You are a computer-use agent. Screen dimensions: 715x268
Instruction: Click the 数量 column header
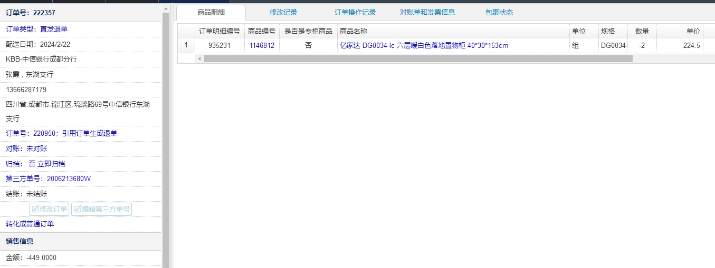tap(642, 32)
